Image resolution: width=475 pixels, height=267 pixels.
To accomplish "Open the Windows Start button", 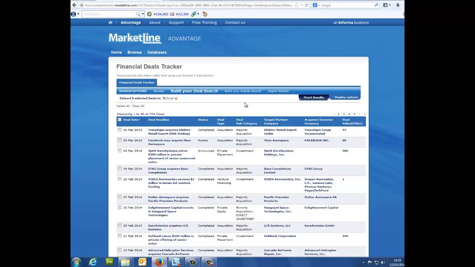I will click(x=76, y=262).
